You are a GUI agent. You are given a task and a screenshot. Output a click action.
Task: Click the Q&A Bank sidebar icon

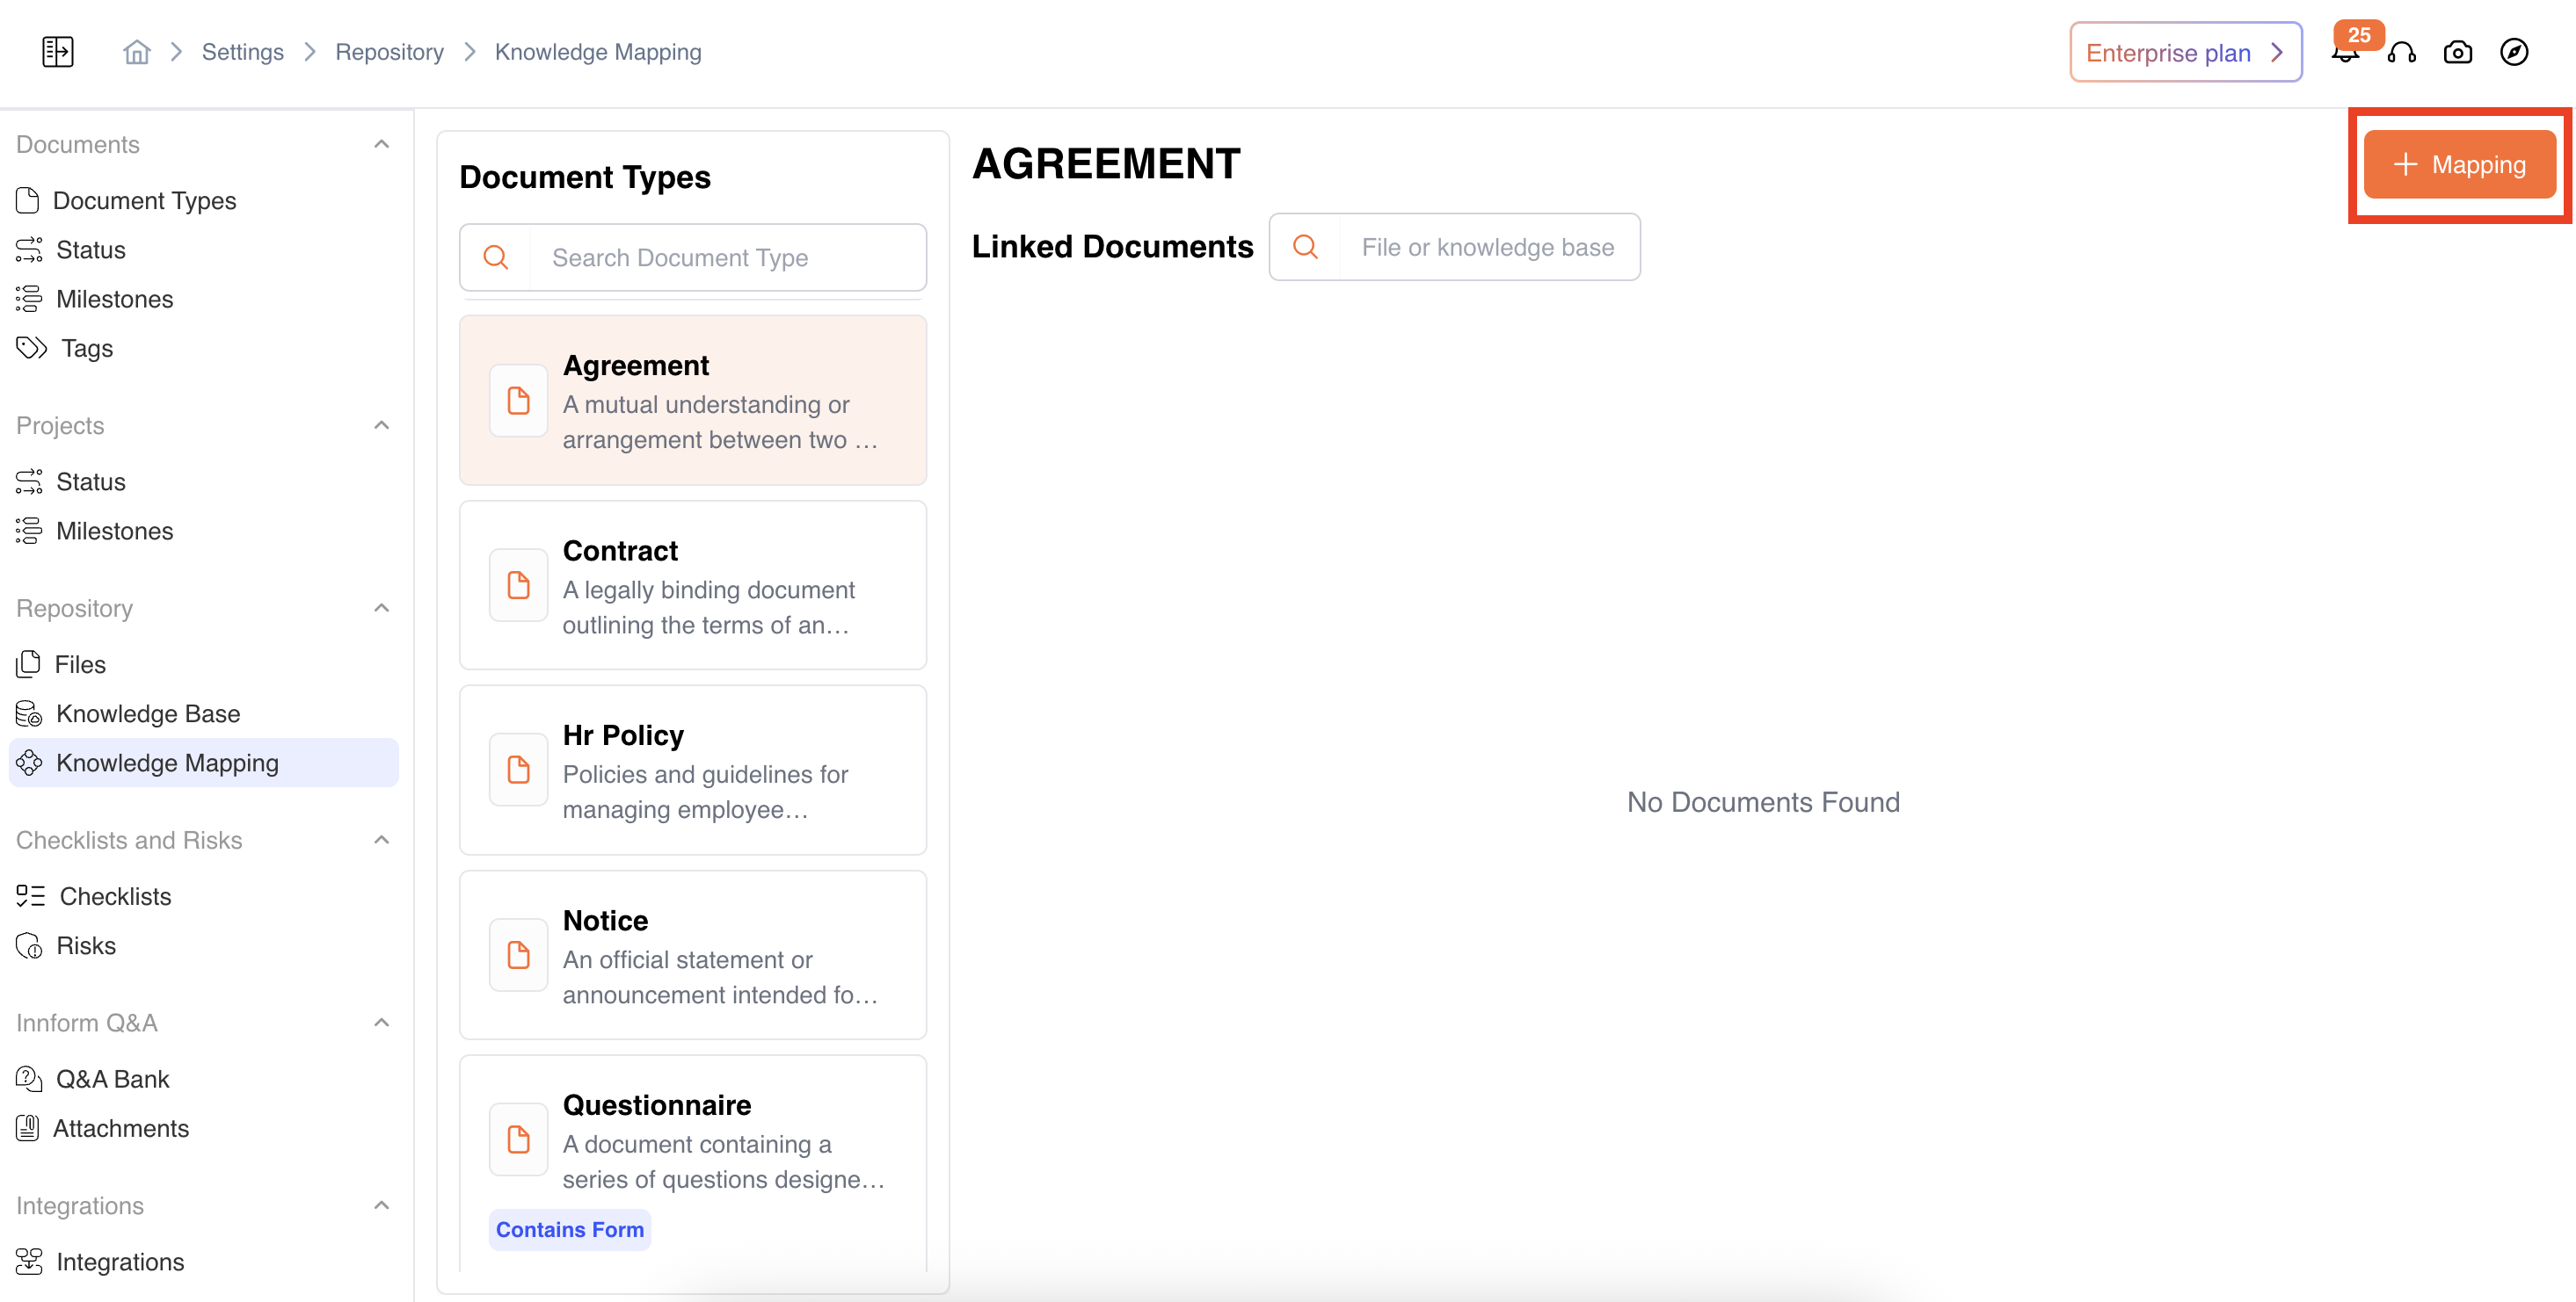coord(29,1079)
